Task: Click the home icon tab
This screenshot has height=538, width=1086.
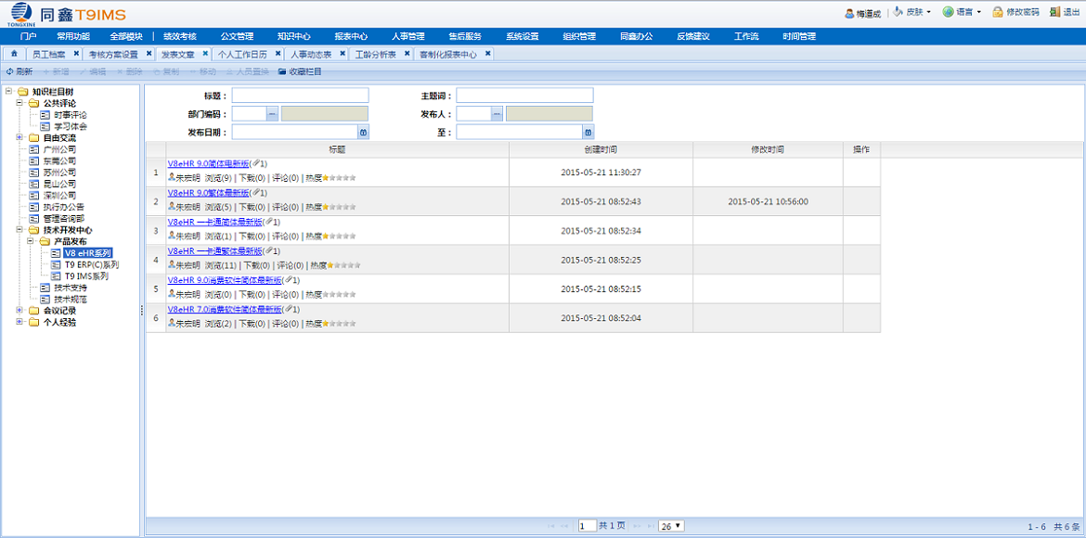Action: click(14, 55)
